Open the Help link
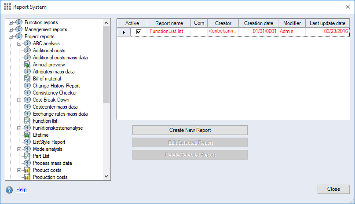The height and width of the screenshot is (204, 355). (22, 189)
